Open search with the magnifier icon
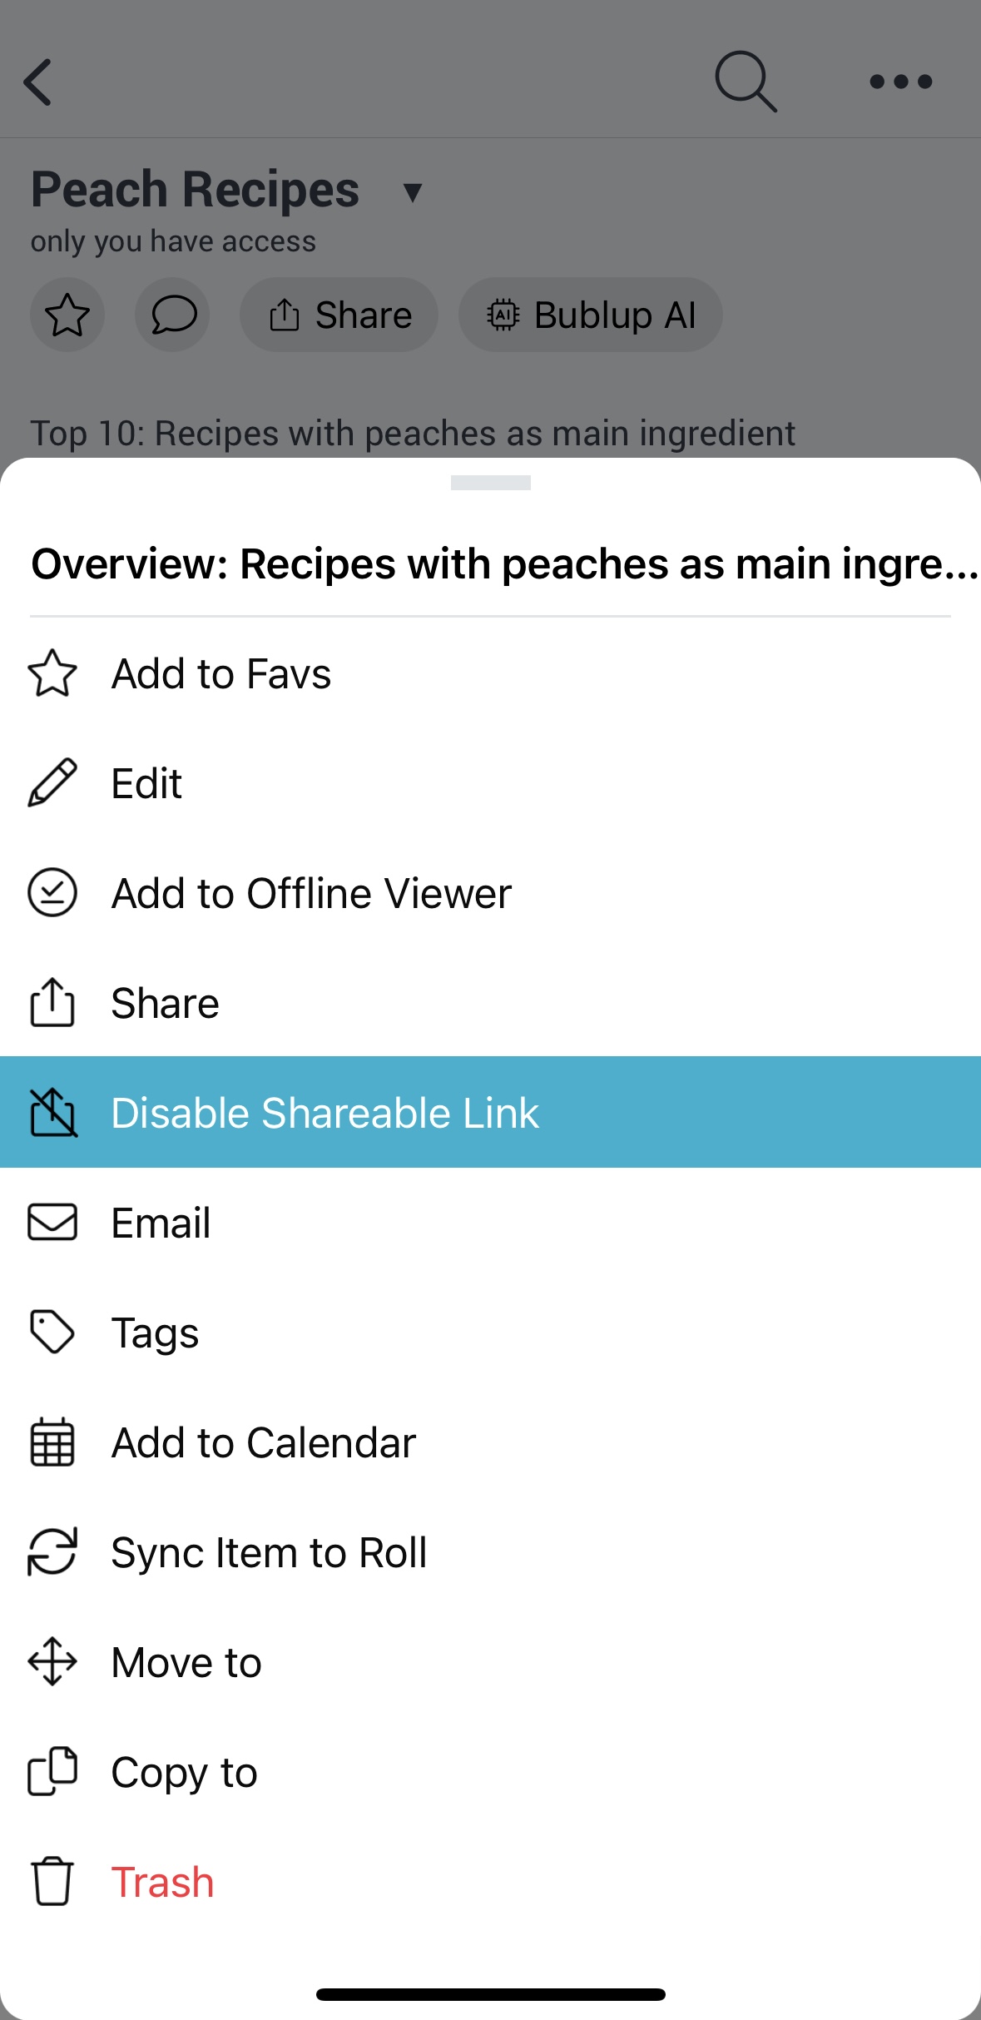Viewport: 981px width, 2020px height. click(746, 82)
